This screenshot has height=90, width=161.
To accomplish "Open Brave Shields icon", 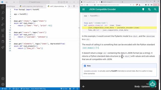I will (137, 5).
